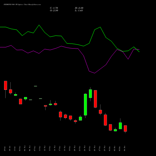Click the 07 Nov date label
The image size is (156, 156).
[x=35, y=149]
